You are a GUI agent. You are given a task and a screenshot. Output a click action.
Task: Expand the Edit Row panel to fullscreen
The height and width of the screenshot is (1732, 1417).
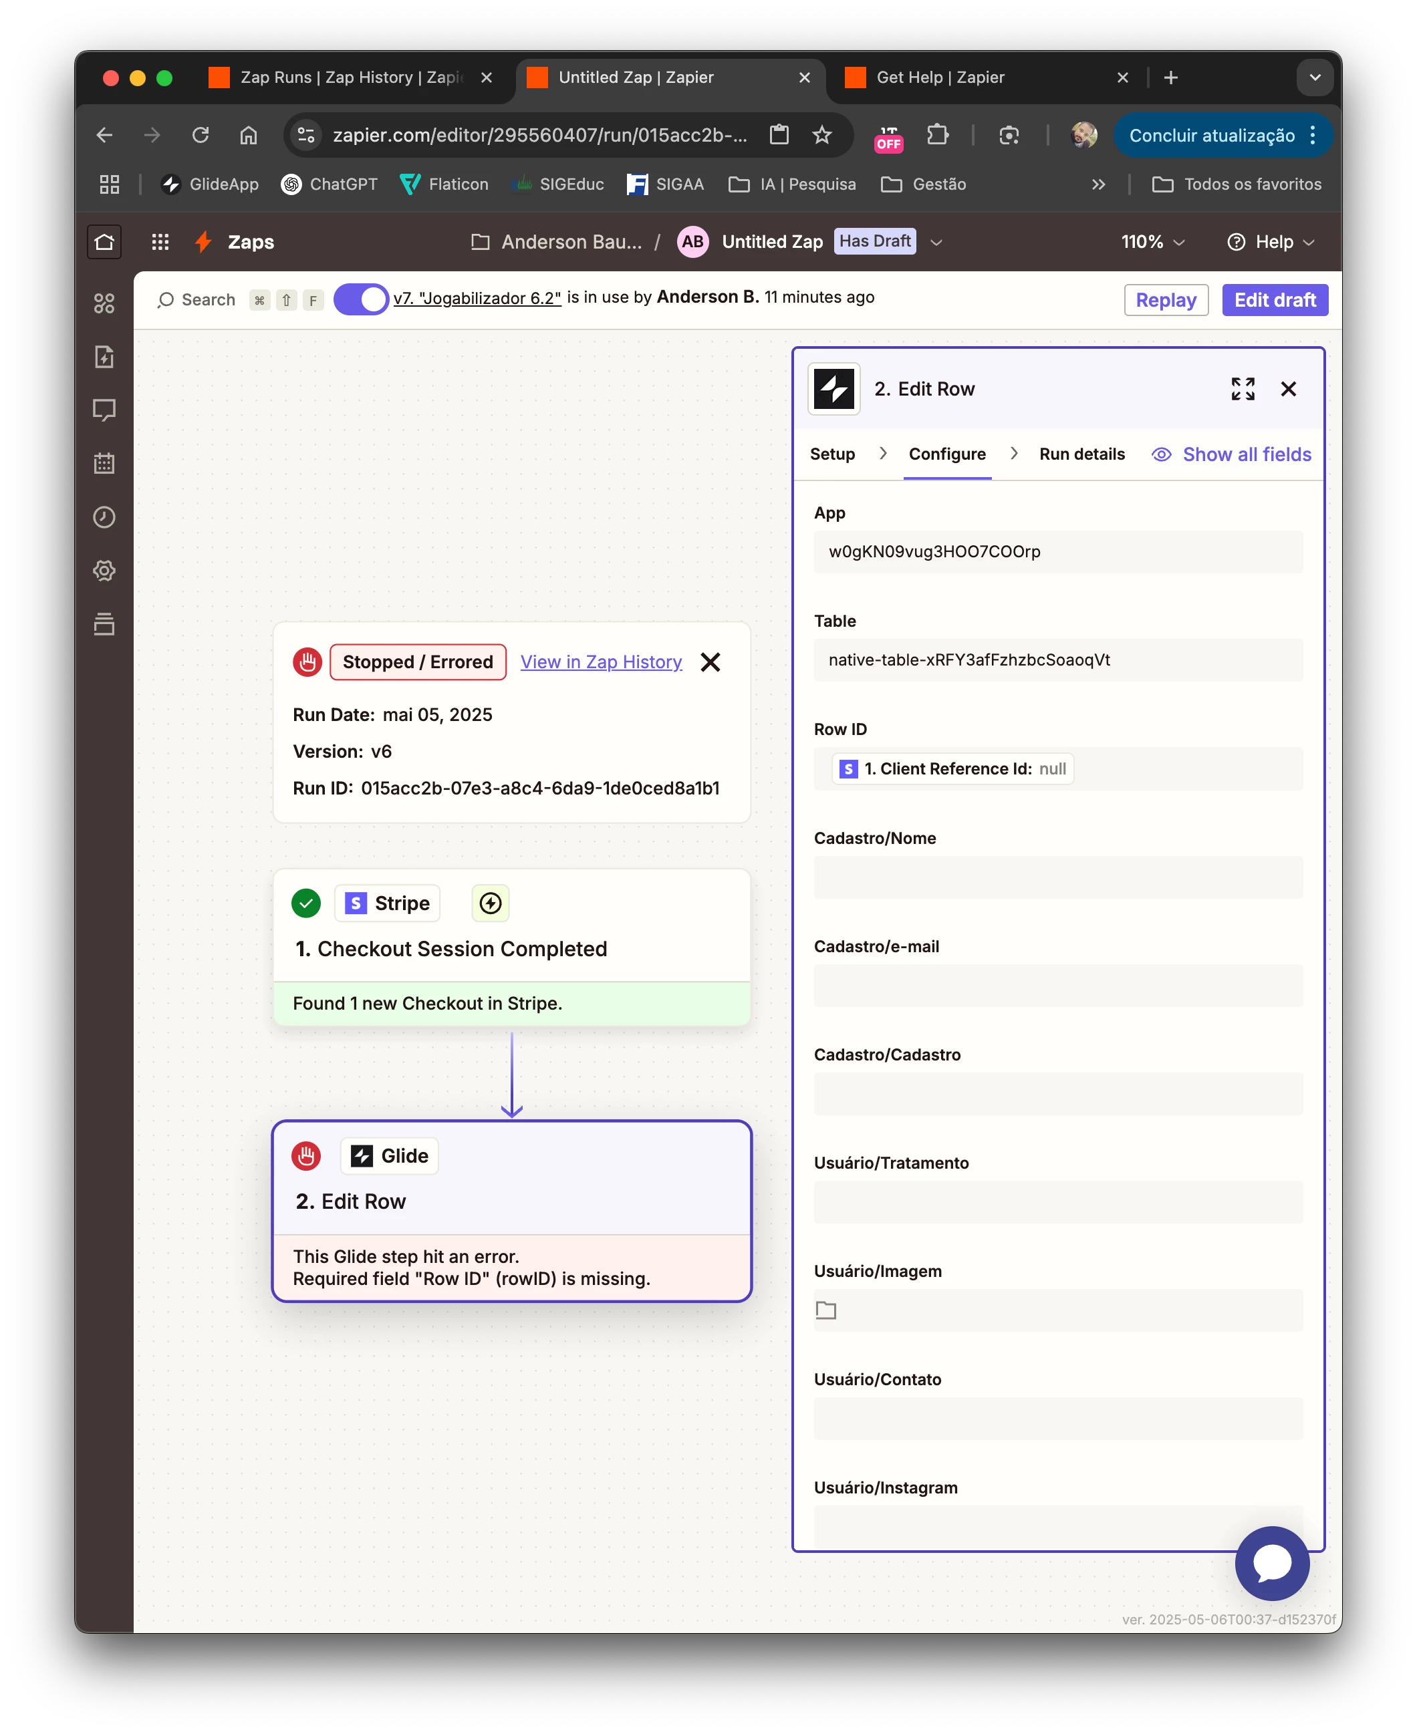1243,389
